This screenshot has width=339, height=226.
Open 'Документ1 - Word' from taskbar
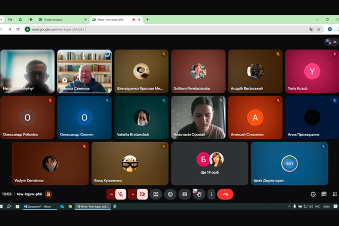[x=39, y=206]
